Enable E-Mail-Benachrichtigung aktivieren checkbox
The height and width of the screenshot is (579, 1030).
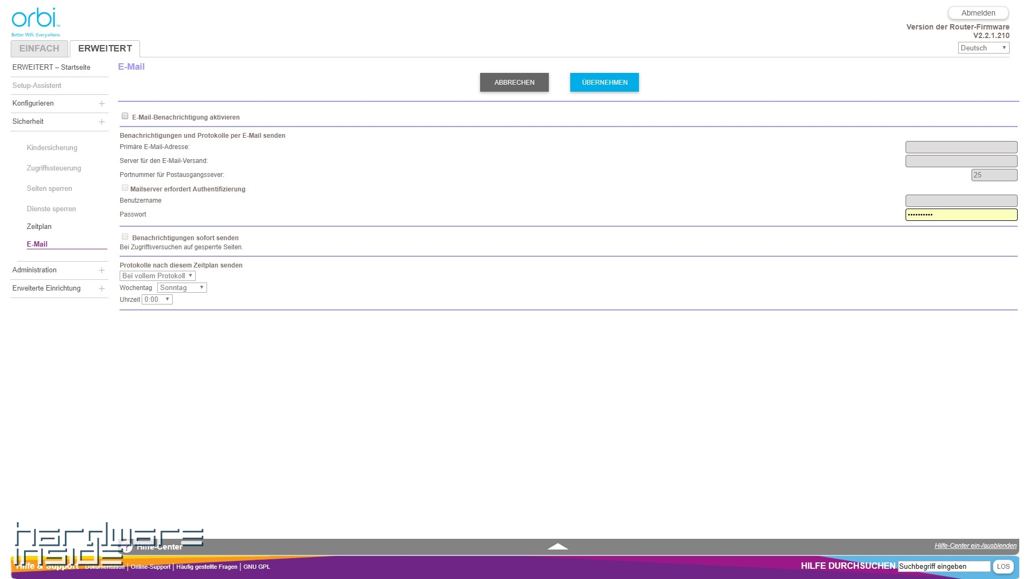pos(125,116)
